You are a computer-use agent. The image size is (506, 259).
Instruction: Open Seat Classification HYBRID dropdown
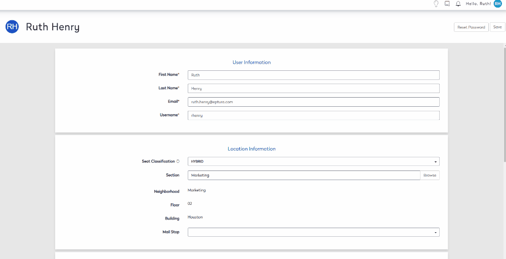tap(313, 161)
